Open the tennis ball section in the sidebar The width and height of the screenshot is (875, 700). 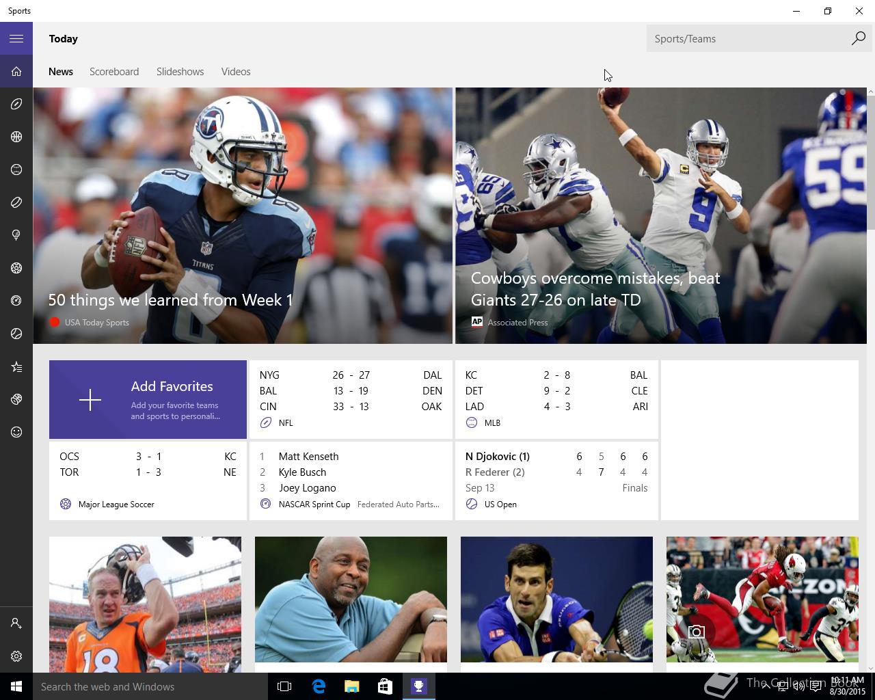point(16,334)
